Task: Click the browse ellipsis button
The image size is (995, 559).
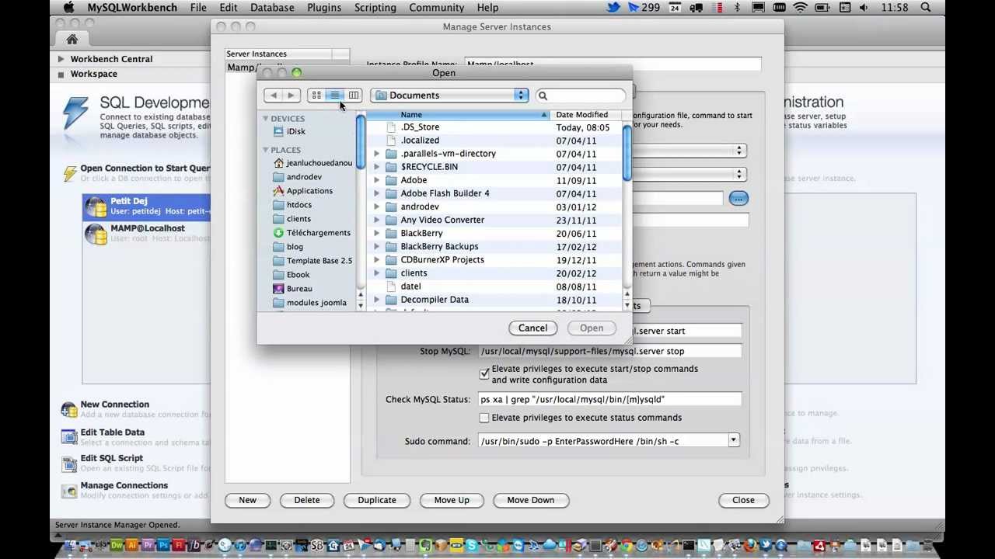Action: (x=738, y=199)
